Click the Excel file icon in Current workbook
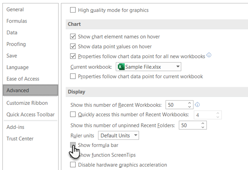This screenshot has width=248, height=170. (x=120, y=67)
